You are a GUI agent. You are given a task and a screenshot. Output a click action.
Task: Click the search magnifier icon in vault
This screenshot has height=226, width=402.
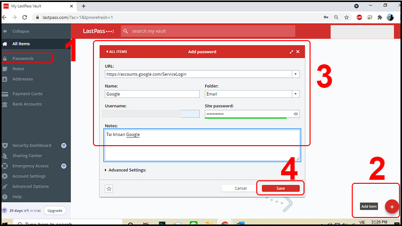coord(126,31)
